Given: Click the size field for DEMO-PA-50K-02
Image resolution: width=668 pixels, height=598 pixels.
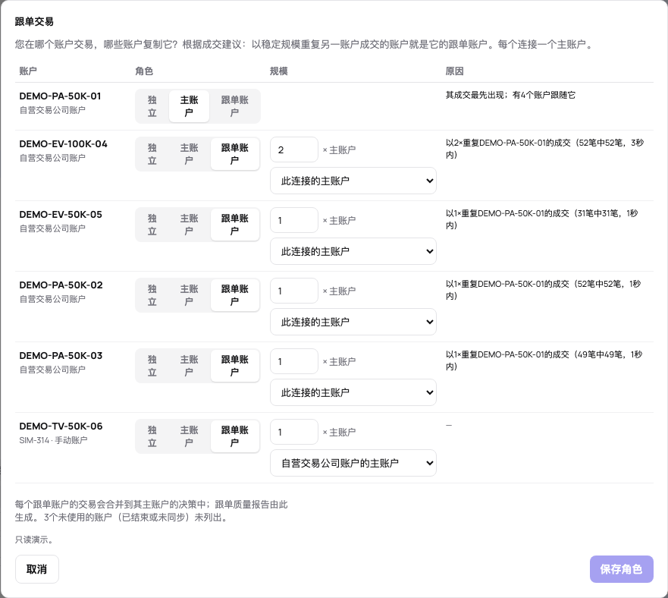Looking at the screenshot, I should click(x=294, y=291).
